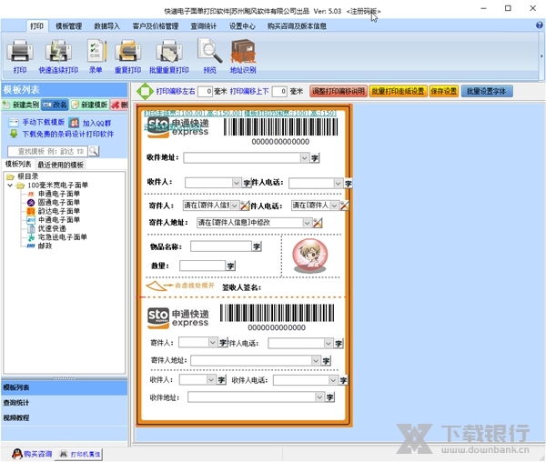Open dropdown of lower 收件地址 field
The height and width of the screenshot is (462, 546).
(319, 397)
